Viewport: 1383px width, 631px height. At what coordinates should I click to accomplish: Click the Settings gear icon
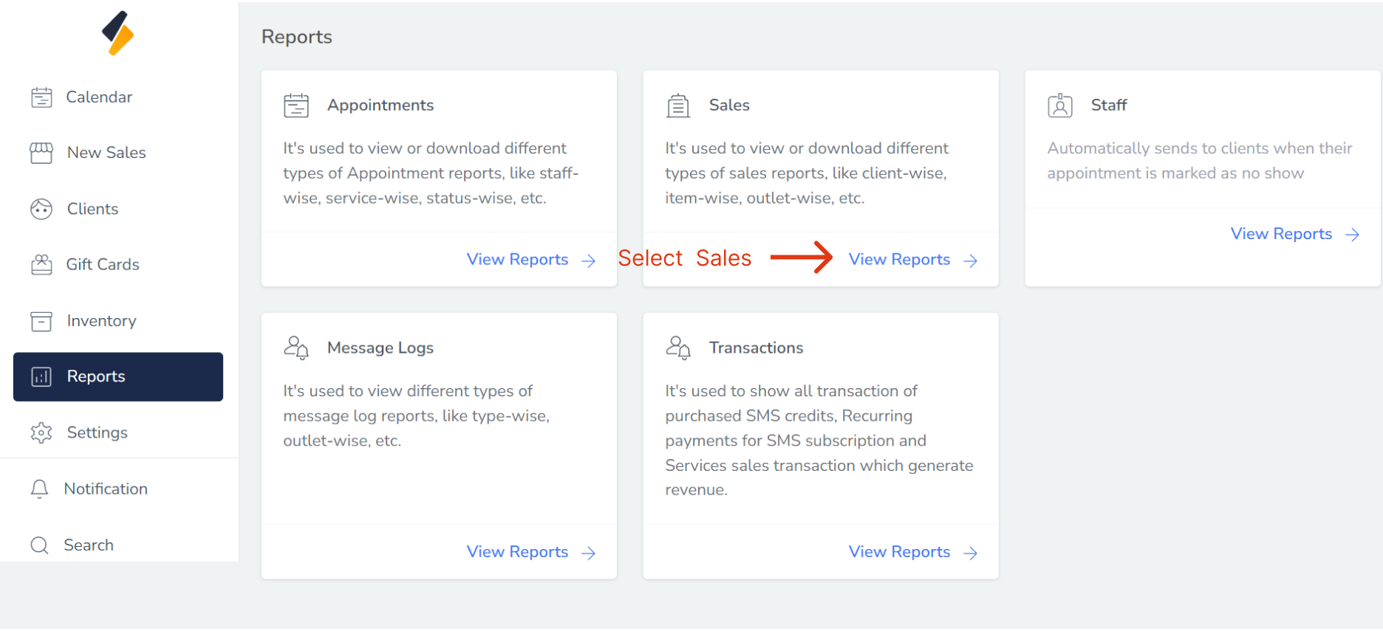click(x=41, y=432)
